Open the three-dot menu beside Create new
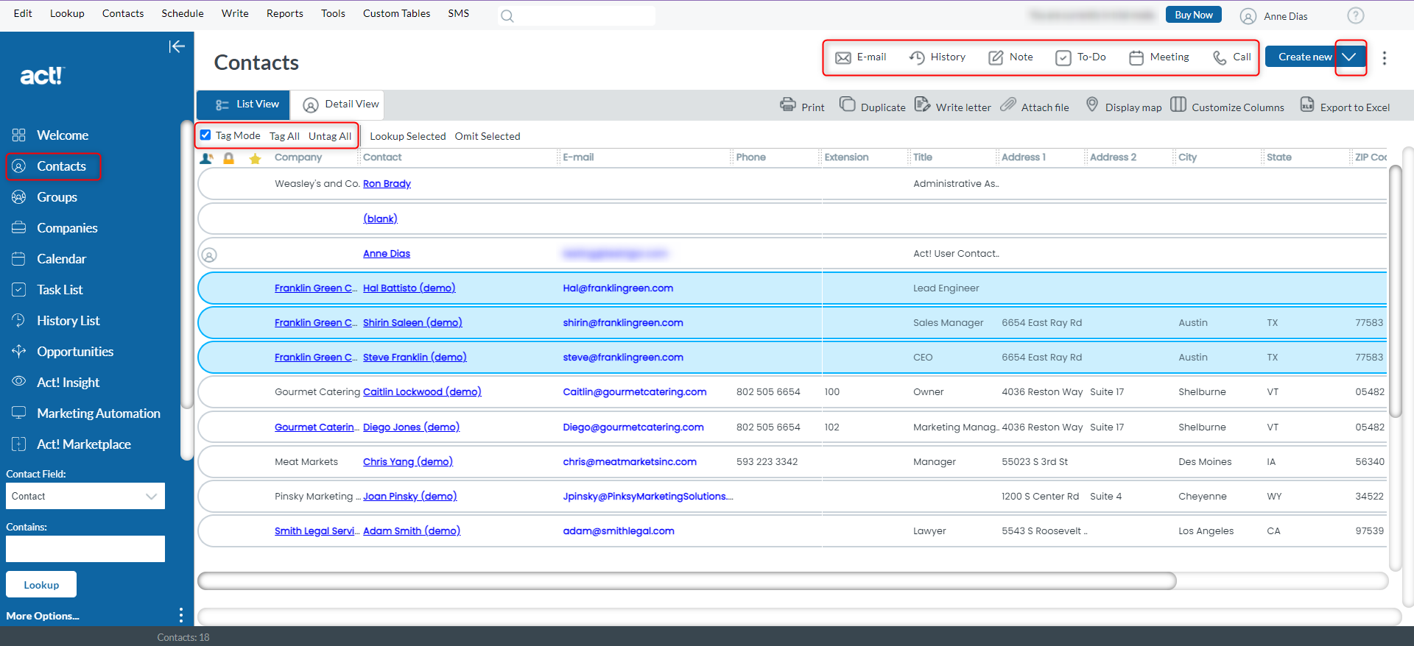This screenshot has width=1414, height=646. [x=1385, y=58]
